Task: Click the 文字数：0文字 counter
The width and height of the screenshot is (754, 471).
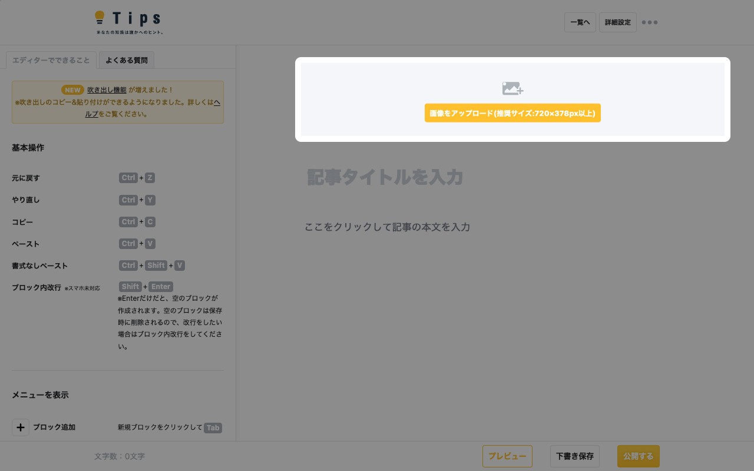Action: 120,456
